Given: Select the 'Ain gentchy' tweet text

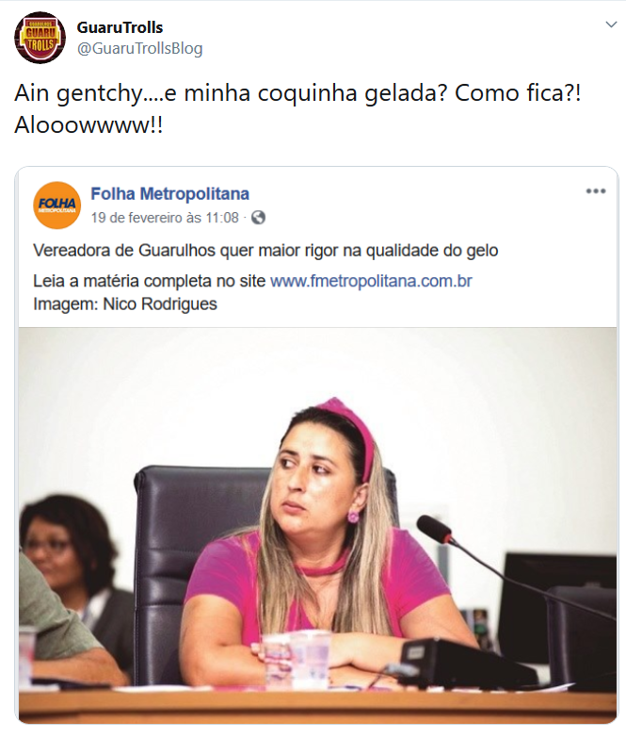Looking at the screenshot, I should 298,93.
